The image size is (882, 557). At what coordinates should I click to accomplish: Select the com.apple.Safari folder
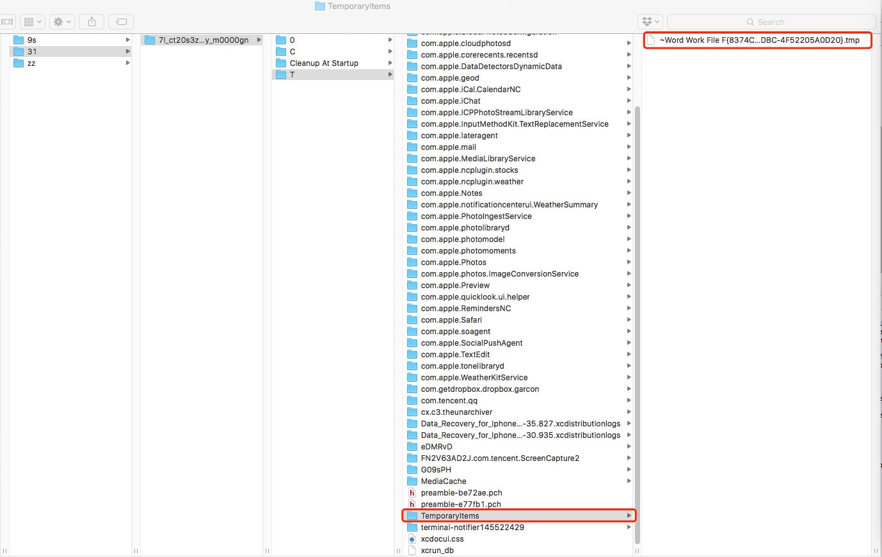pos(451,320)
